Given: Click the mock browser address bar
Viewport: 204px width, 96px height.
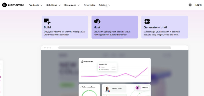Looking at the screenshot, I should (x=114, y=48).
